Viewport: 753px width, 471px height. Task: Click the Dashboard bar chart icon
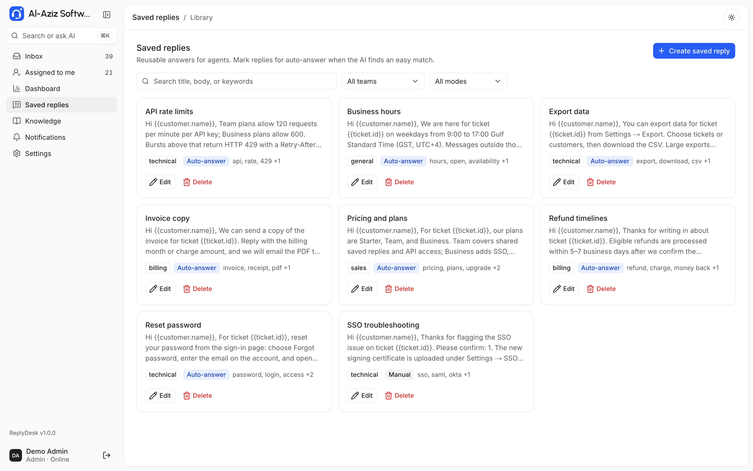click(x=17, y=88)
